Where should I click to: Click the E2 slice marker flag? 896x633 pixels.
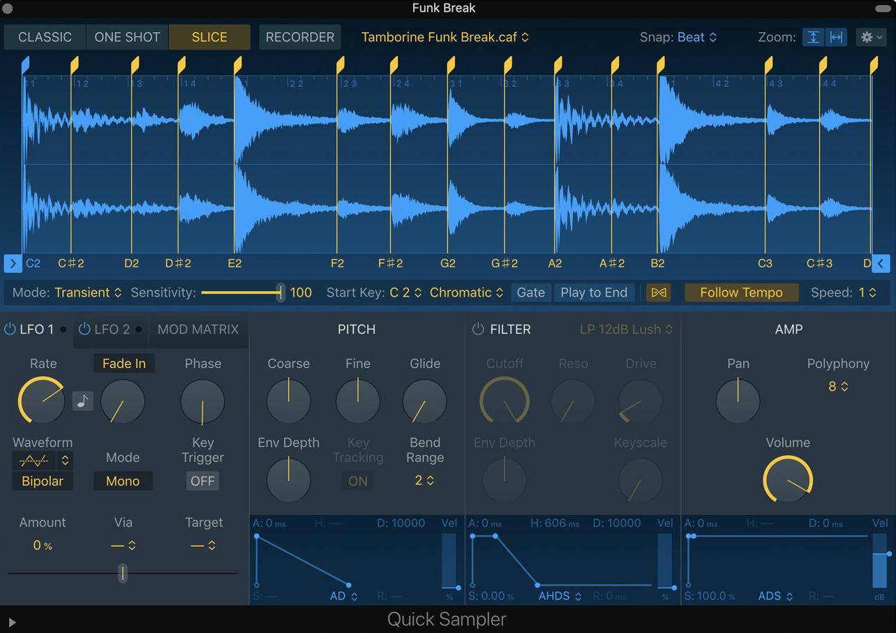pos(237,66)
